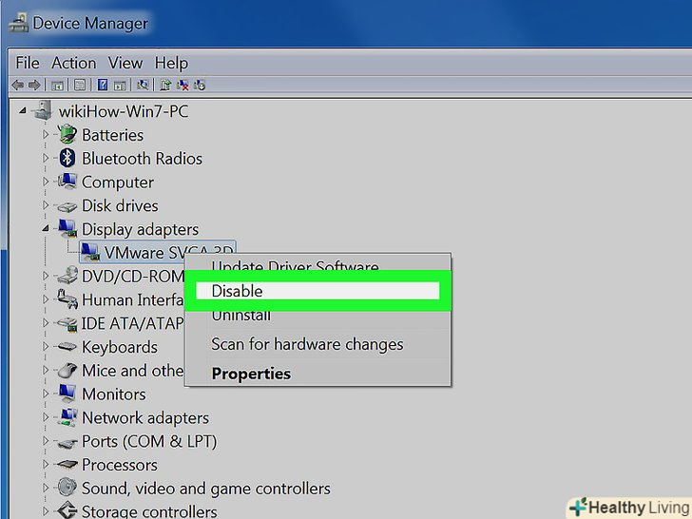
Task: Select the 'Ports (COM & LPT)' label
Action: coord(149,441)
